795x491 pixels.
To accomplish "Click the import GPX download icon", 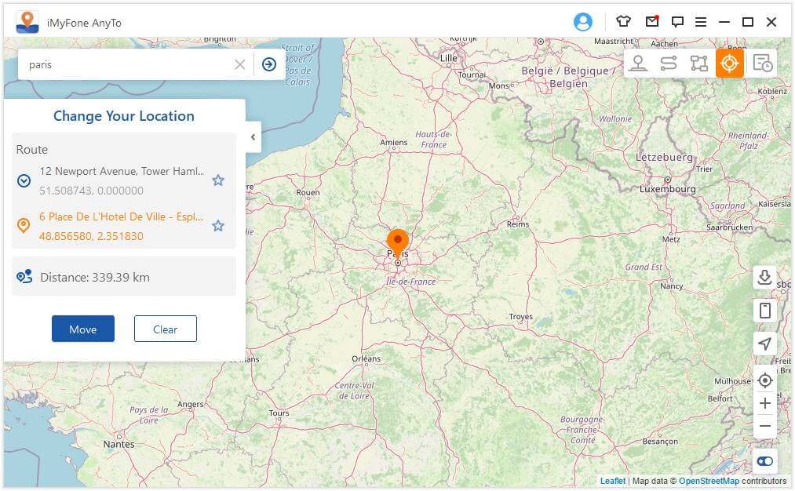I will (764, 277).
